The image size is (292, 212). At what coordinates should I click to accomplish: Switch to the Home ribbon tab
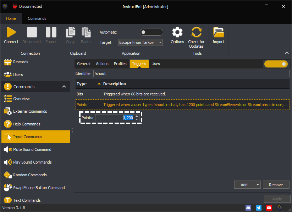click(x=11, y=18)
